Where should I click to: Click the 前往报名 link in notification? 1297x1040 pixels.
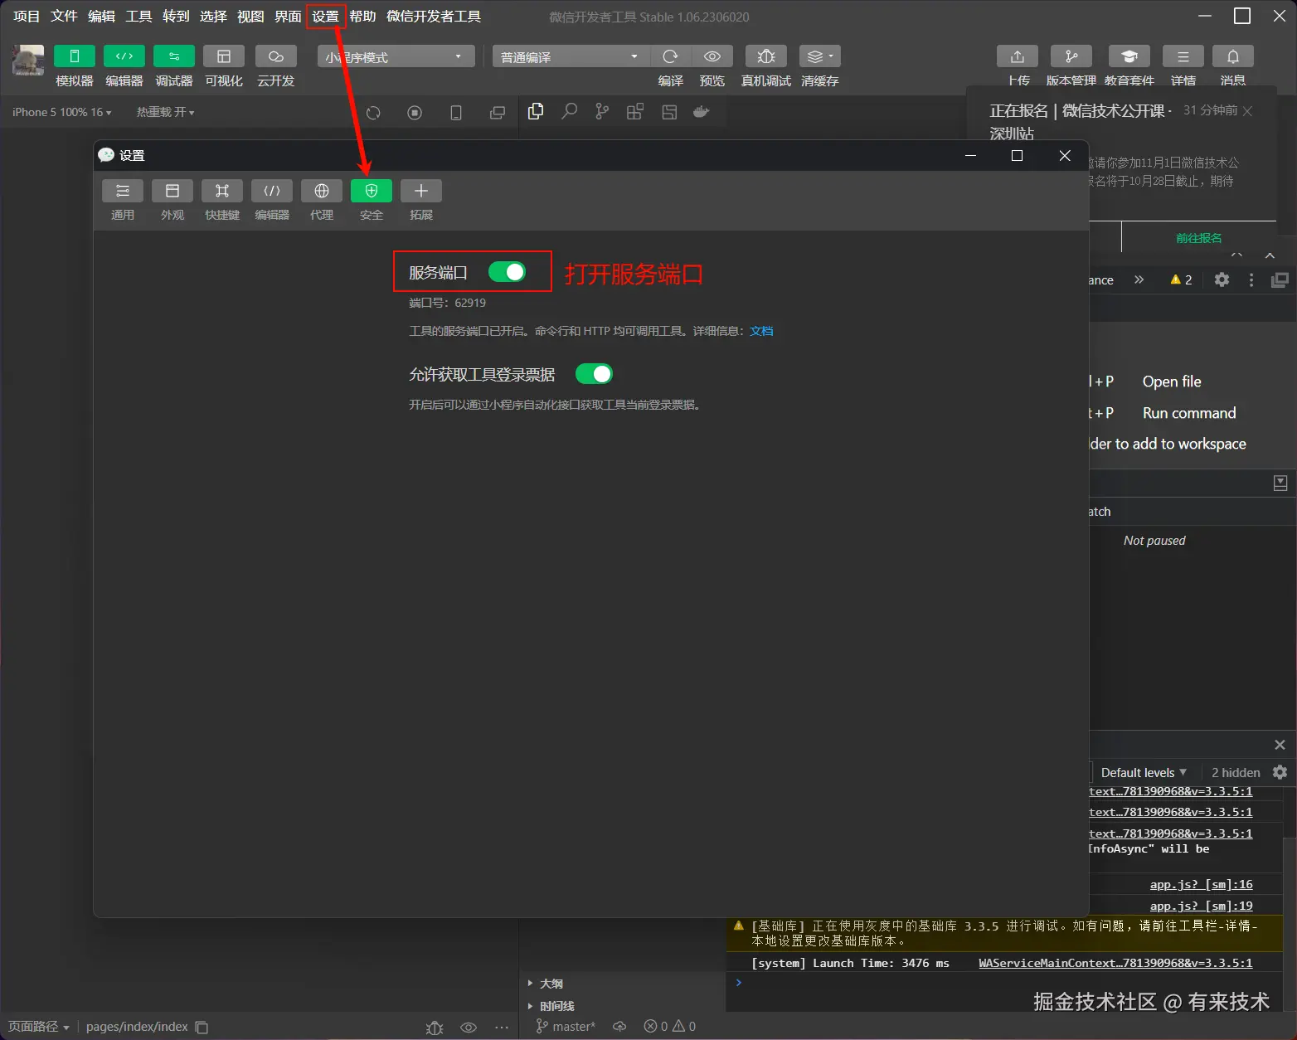pyautogui.click(x=1198, y=238)
